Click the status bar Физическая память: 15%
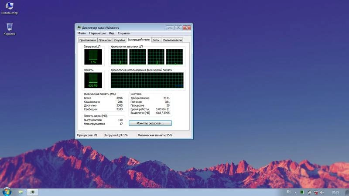 [x=155, y=135]
